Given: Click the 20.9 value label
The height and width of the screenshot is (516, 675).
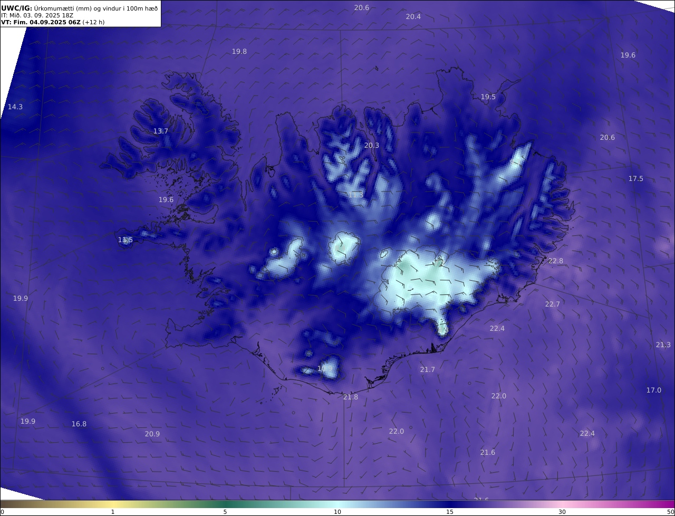Looking at the screenshot, I should [152, 434].
